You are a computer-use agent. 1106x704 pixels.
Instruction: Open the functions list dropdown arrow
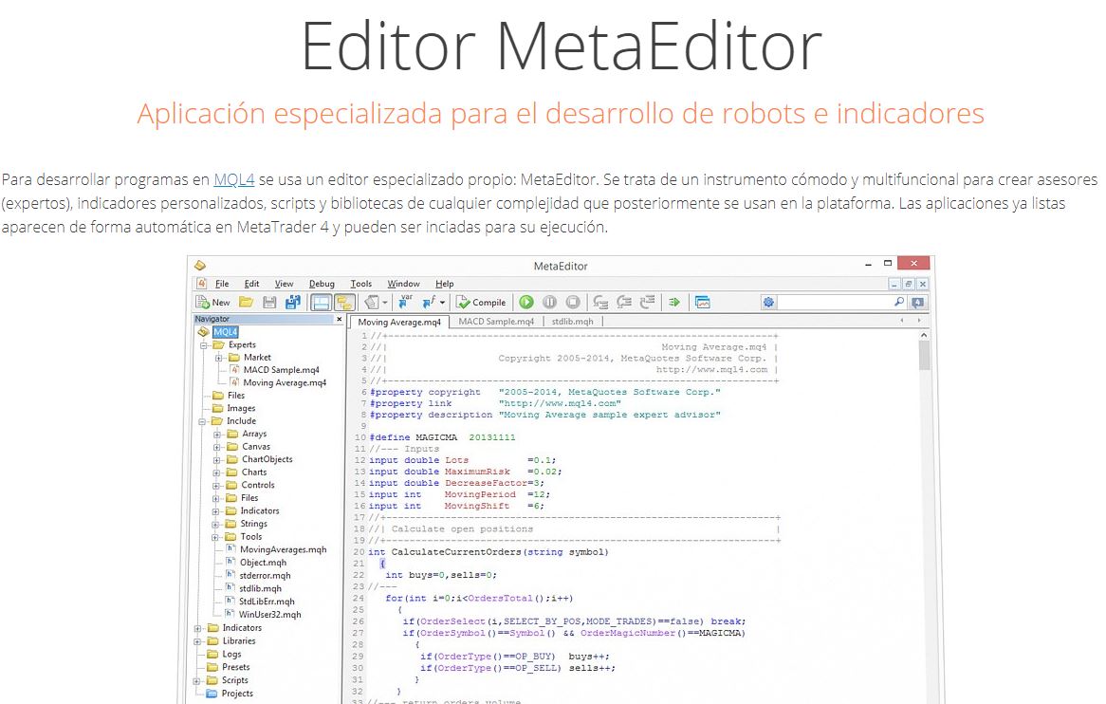coord(442,303)
